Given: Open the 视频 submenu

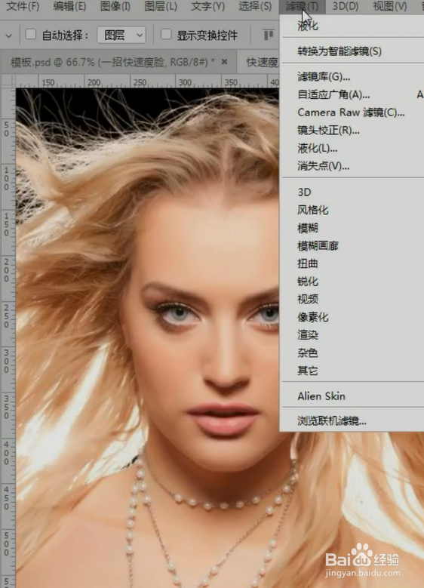Looking at the screenshot, I should point(307,299).
